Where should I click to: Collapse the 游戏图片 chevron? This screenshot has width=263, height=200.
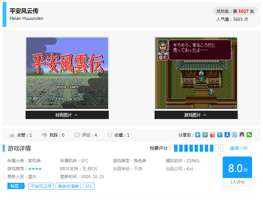pos(205,115)
